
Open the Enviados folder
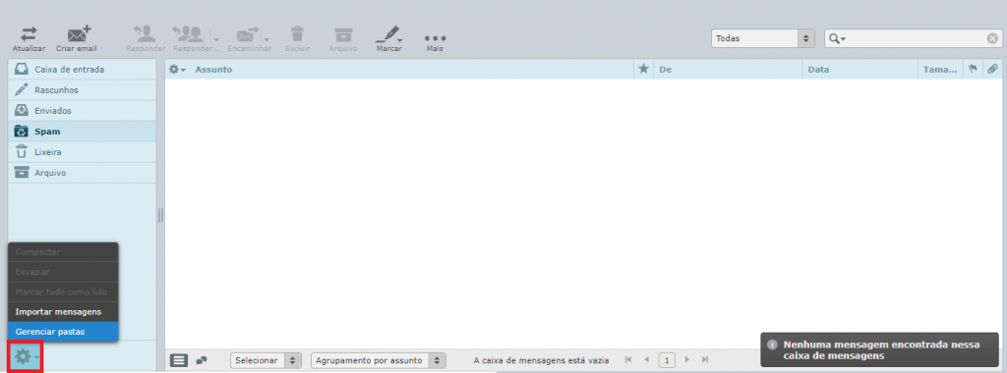click(83, 111)
